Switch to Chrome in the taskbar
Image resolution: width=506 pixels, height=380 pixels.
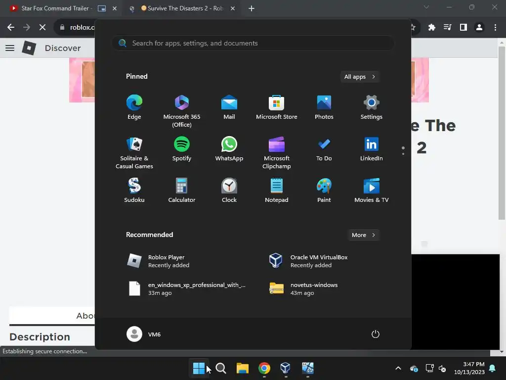(264, 368)
